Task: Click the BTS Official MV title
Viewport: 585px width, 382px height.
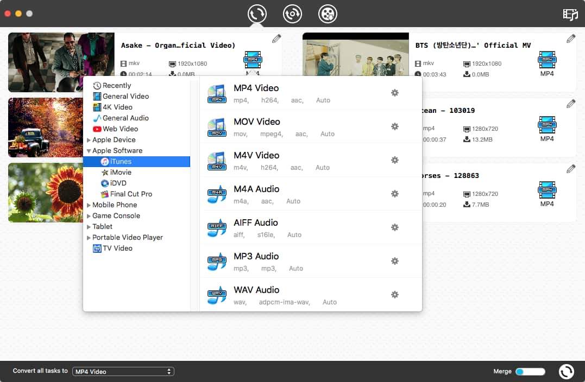Action: (x=473, y=46)
